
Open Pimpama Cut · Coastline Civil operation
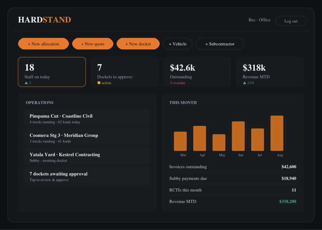87,118
